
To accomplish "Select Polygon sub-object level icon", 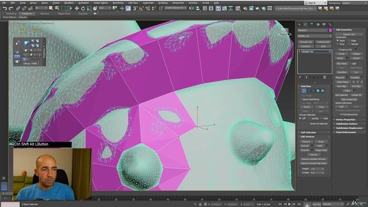I will (318, 91).
